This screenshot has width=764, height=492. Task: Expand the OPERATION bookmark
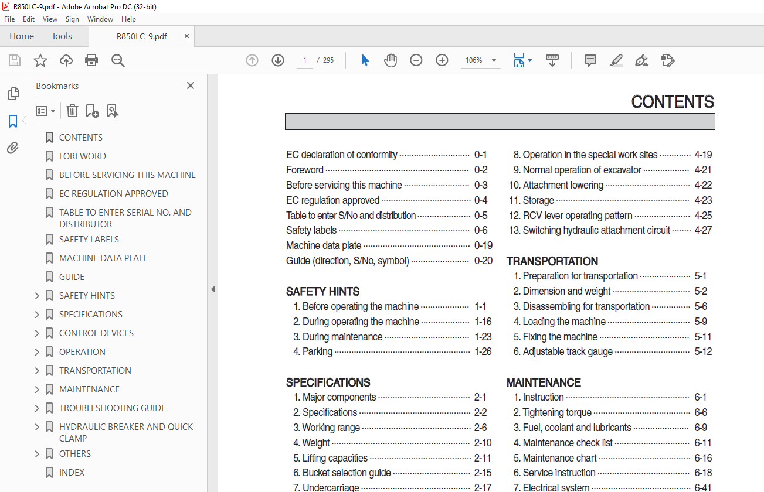[38, 352]
